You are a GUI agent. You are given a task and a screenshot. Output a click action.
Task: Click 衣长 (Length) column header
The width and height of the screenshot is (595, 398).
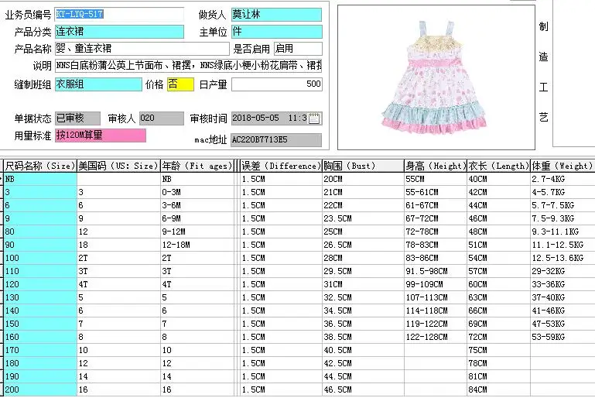(498, 166)
